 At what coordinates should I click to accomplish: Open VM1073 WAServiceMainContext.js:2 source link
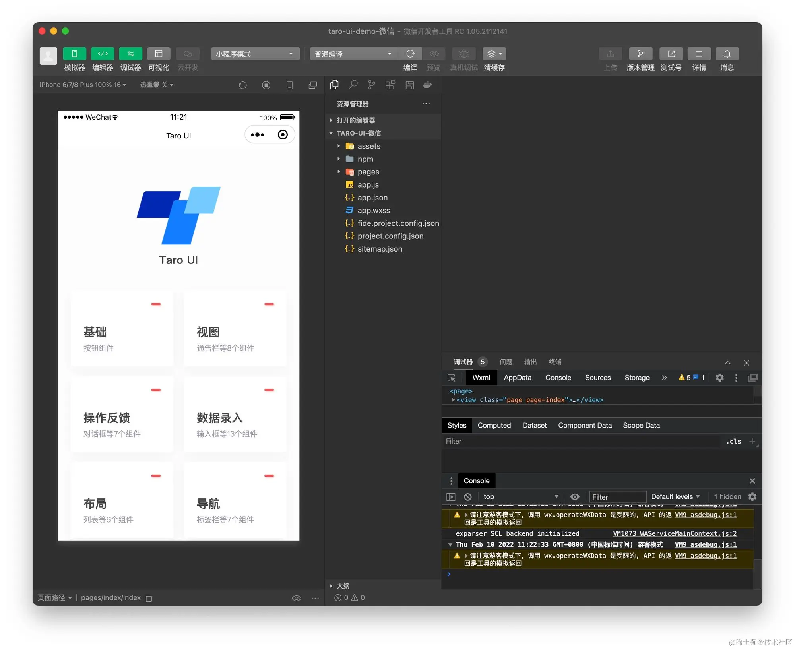pos(674,533)
